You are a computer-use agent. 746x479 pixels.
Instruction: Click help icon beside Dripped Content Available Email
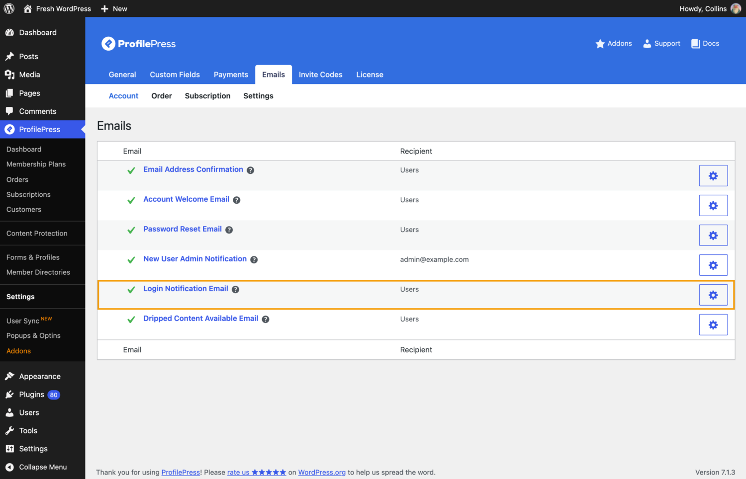pyautogui.click(x=266, y=319)
